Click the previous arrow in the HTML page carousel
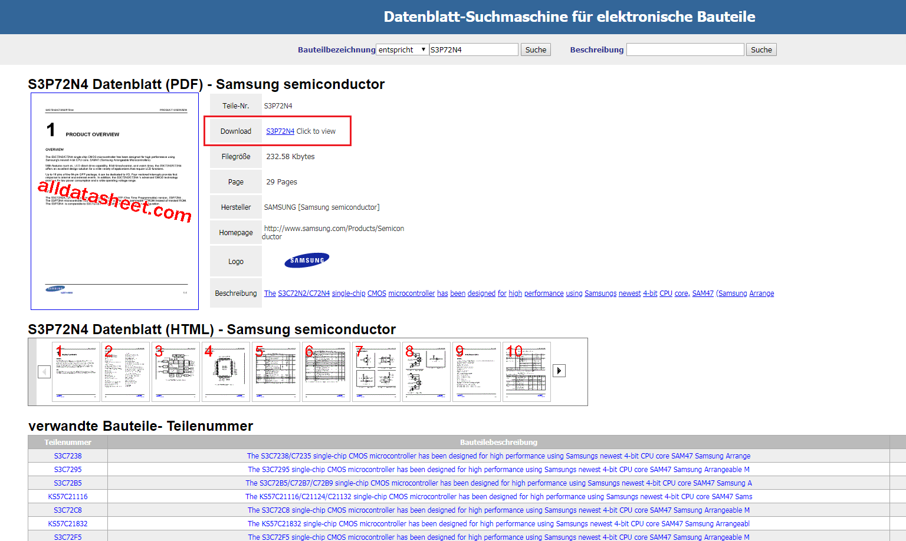The width and height of the screenshot is (906, 541). 44,372
